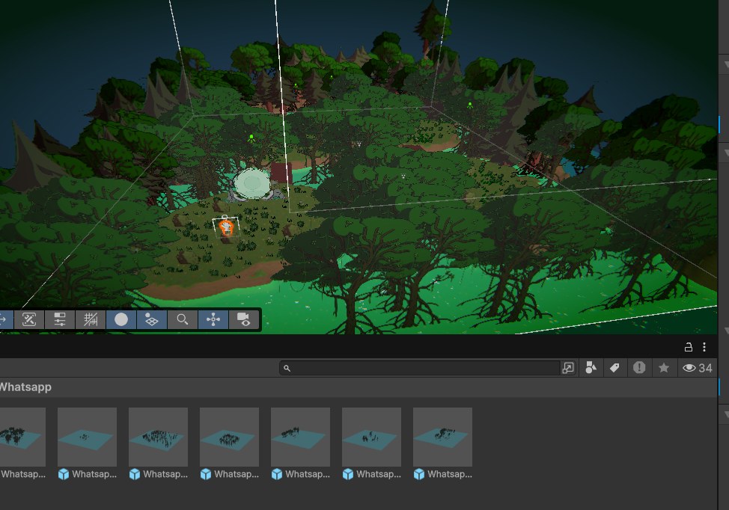
Task: Select the solid circle shading mode button
Action: click(x=121, y=319)
